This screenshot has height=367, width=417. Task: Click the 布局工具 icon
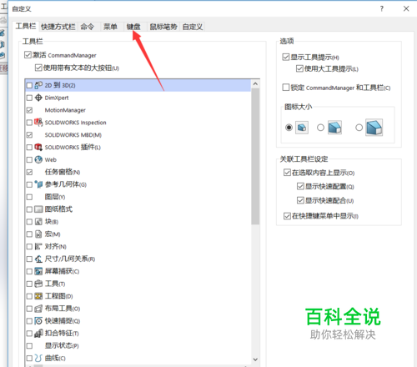(x=38, y=309)
